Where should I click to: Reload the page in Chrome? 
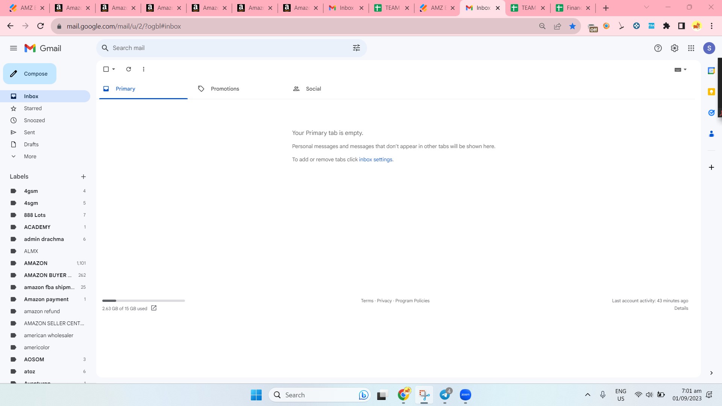(x=41, y=26)
